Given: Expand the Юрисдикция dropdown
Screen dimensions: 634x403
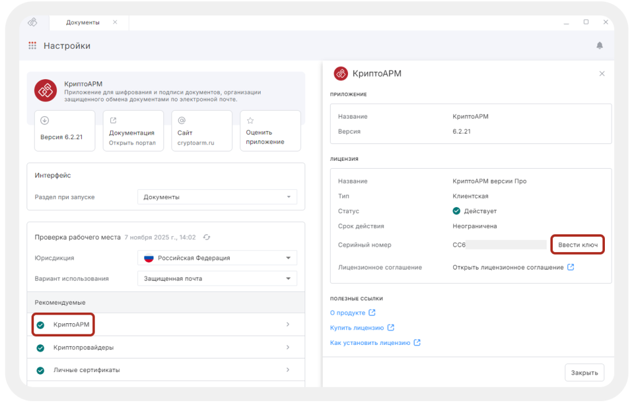Looking at the screenshot, I should click(217, 258).
